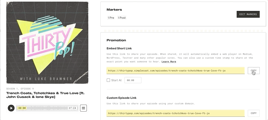Copy the Custom Episode Link
The height and width of the screenshot is (120, 268).
pos(254,113)
